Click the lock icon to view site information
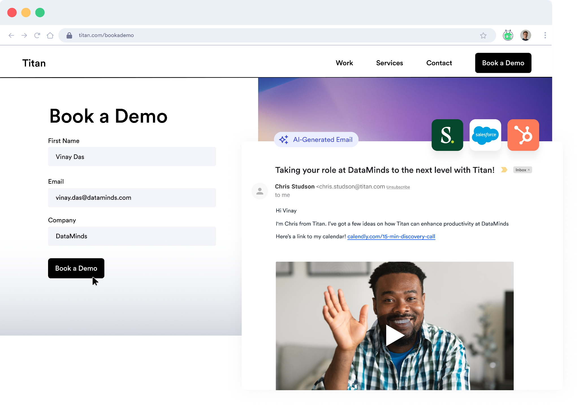The height and width of the screenshot is (406, 579). [69, 35]
